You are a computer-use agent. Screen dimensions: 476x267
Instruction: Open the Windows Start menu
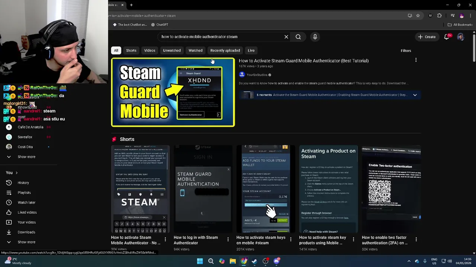200,261
